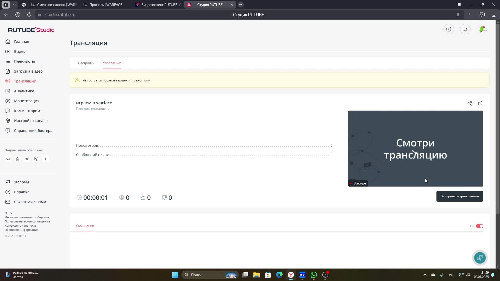
Task: Open the support chat bubble button
Action: [480, 258]
